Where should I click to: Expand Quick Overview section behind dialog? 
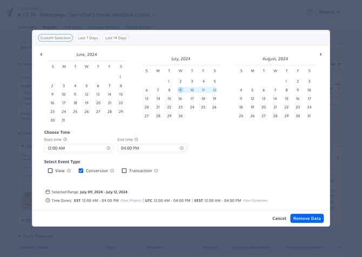[x=36, y=236]
